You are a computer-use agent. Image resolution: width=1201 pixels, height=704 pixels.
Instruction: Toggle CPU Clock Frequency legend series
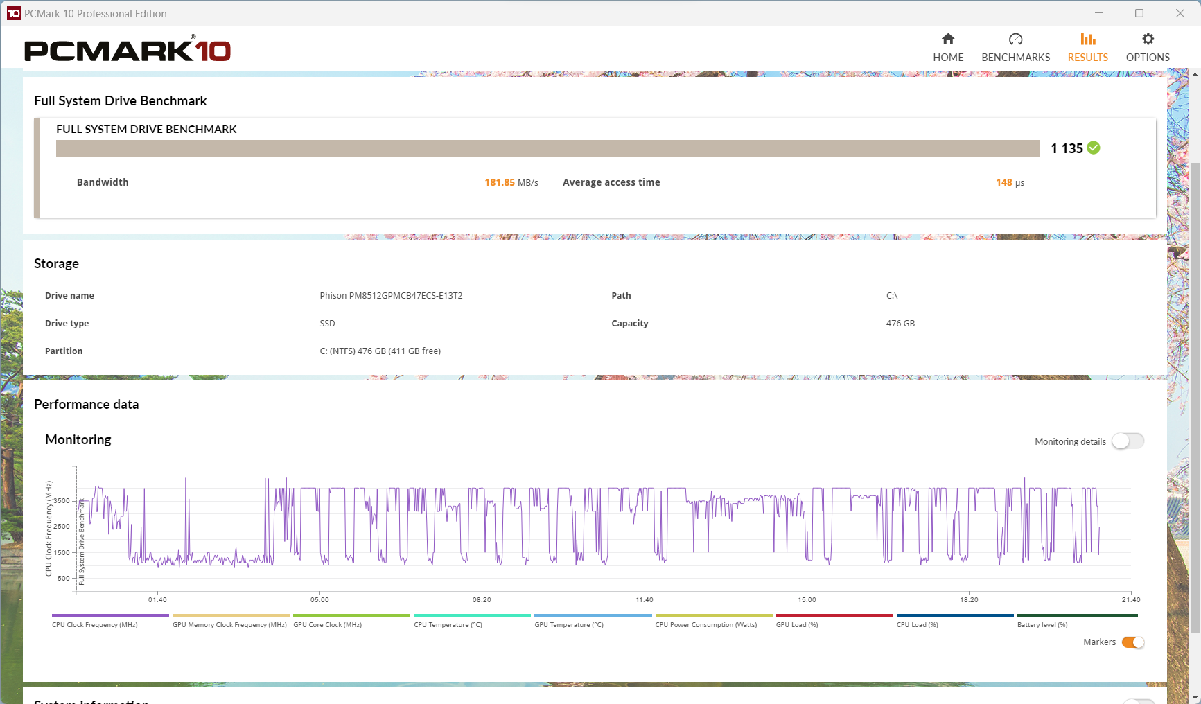coord(110,621)
